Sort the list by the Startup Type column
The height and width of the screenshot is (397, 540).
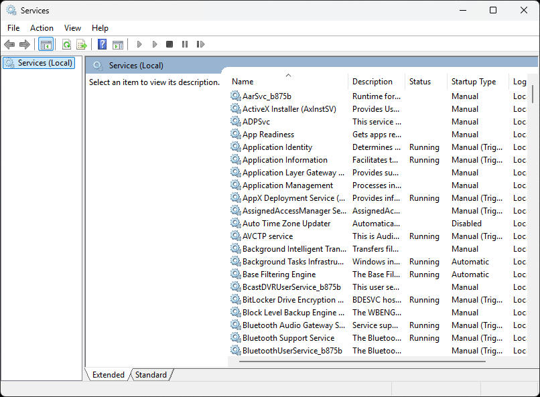click(474, 82)
